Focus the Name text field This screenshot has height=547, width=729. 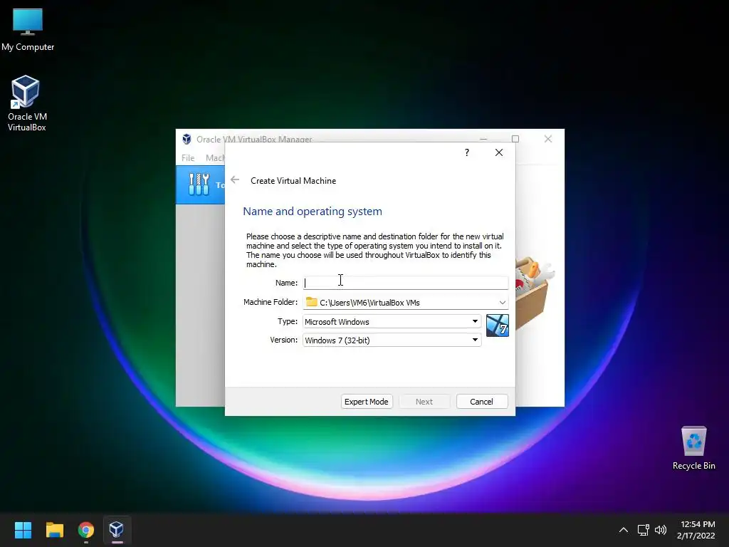[405, 282]
